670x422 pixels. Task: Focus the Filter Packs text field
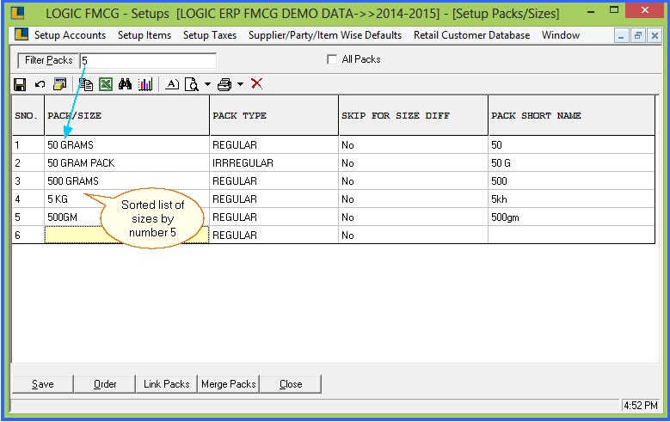[148, 61]
